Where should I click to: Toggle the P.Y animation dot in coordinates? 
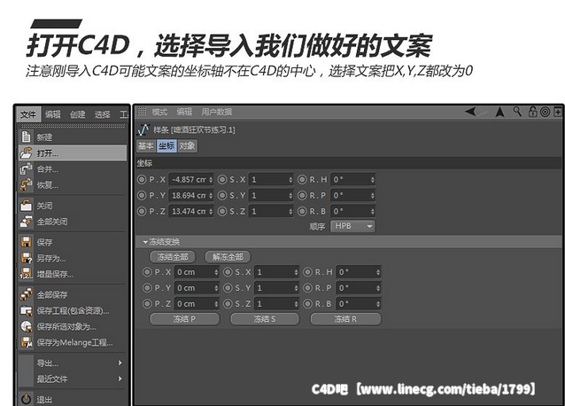tap(142, 195)
